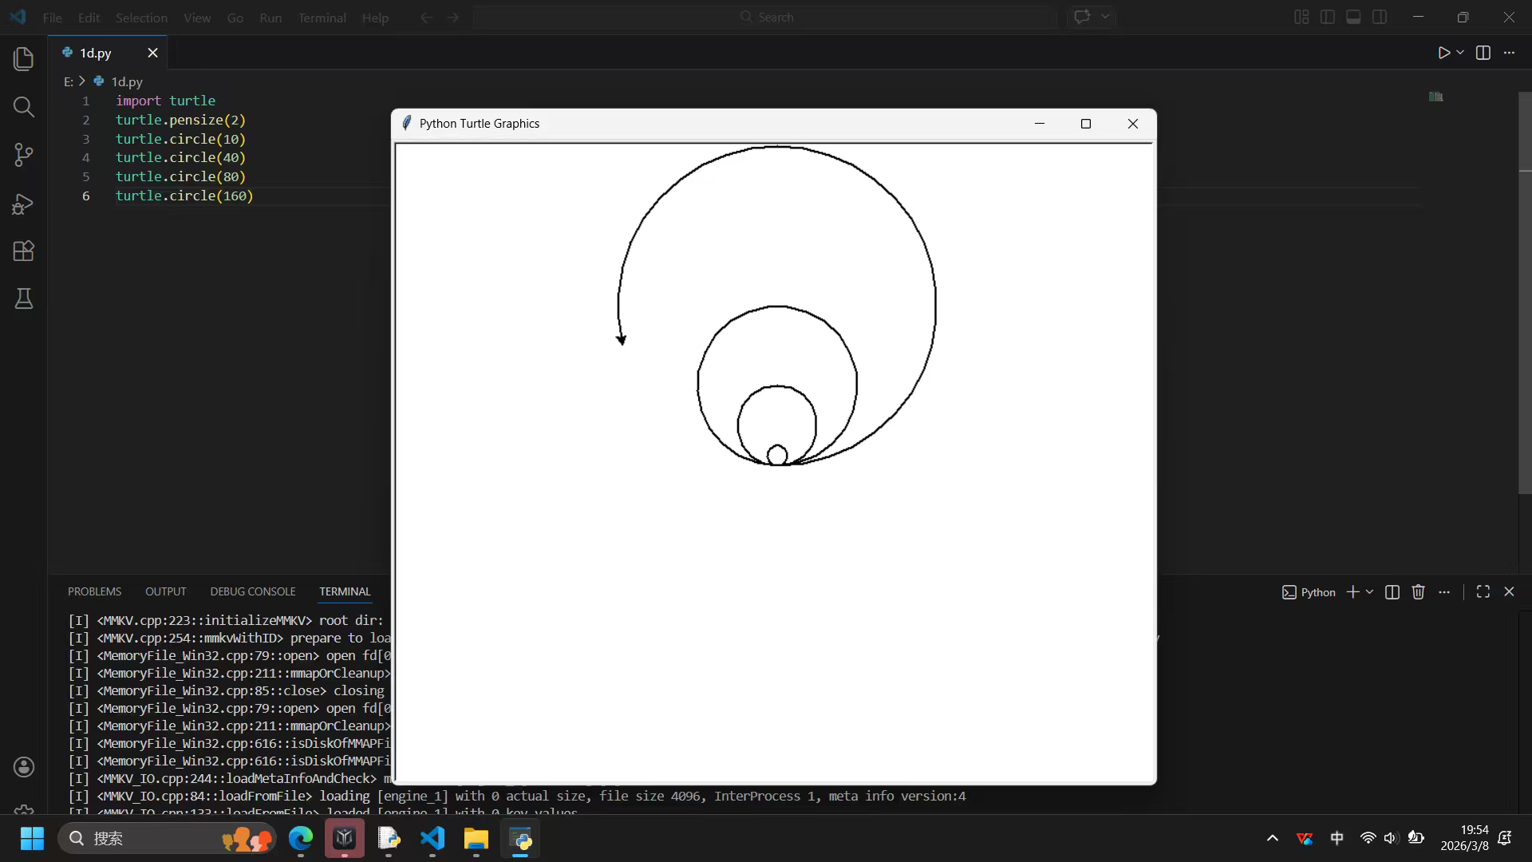Switch to the PROBLEMS panel tab

94,591
